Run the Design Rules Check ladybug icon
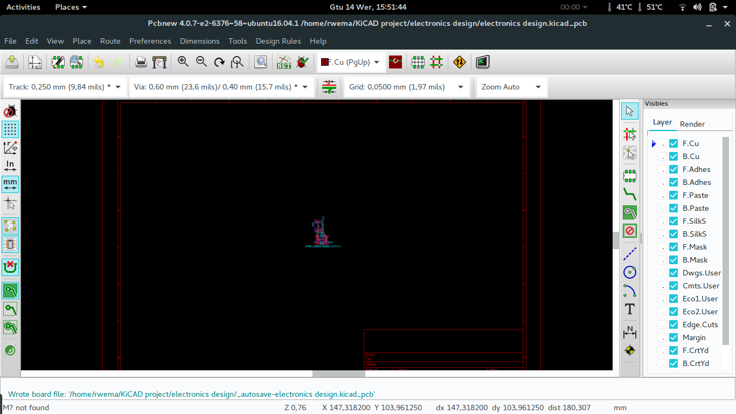 302,62
